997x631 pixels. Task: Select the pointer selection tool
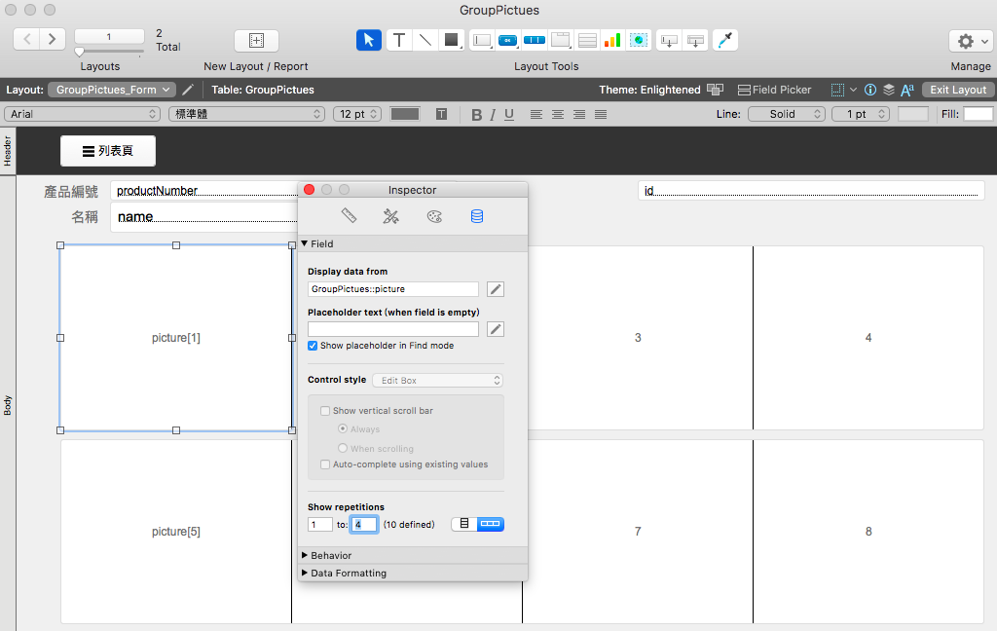[x=369, y=40]
